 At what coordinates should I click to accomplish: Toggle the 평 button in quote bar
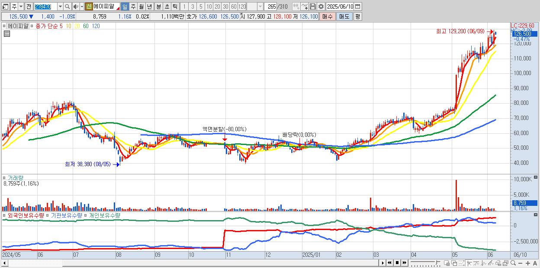click(357, 16)
